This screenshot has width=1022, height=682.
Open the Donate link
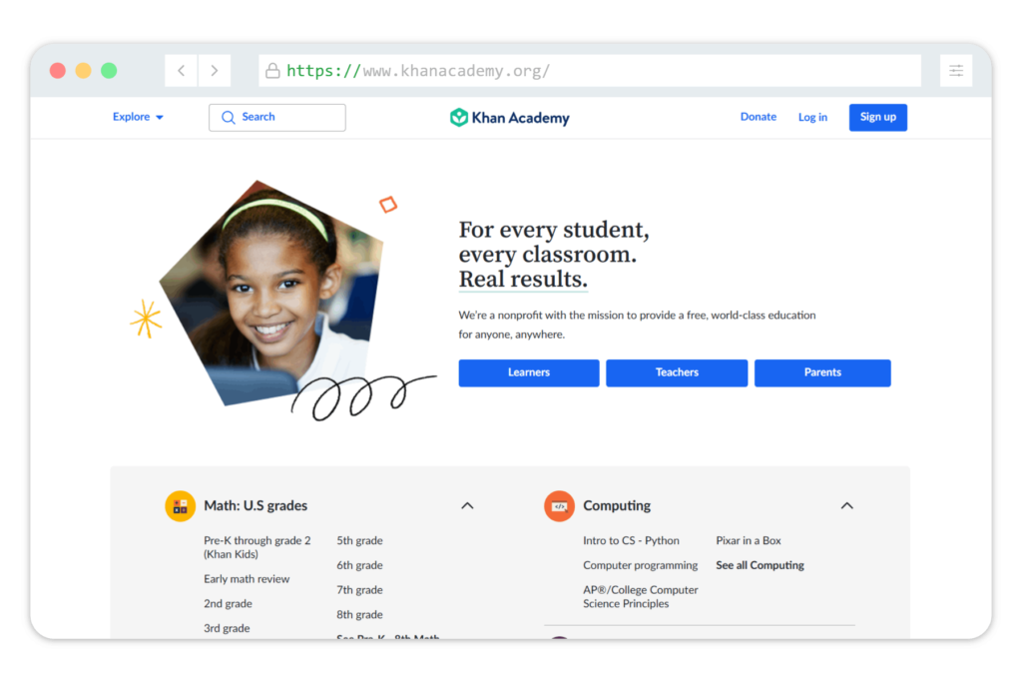pyautogui.click(x=759, y=117)
